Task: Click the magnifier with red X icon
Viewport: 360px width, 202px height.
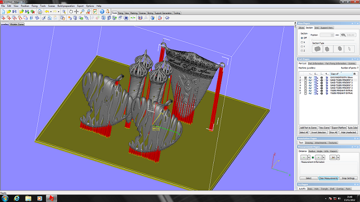Action: [88, 12]
